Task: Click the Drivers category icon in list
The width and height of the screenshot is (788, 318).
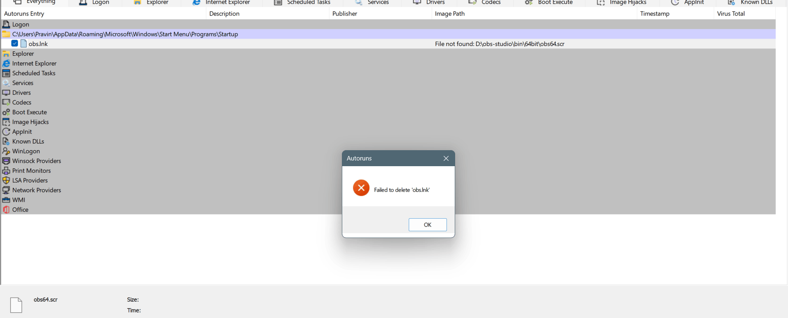Action: pos(6,93)
